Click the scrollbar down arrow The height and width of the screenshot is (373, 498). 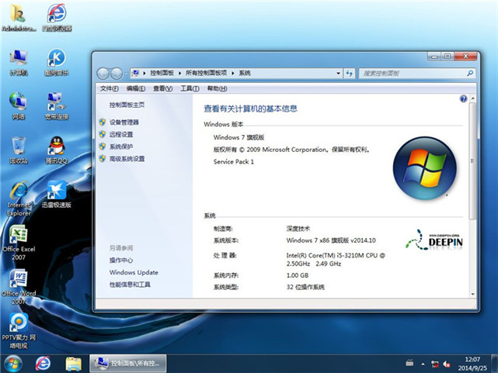point(472,294)
